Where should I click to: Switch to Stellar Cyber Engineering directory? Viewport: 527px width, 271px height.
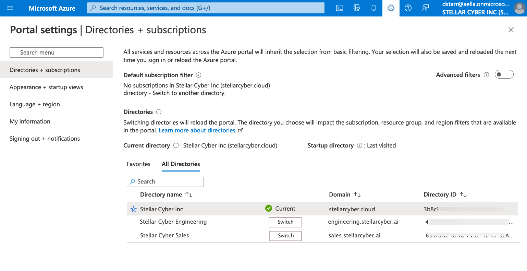(285, 222)
